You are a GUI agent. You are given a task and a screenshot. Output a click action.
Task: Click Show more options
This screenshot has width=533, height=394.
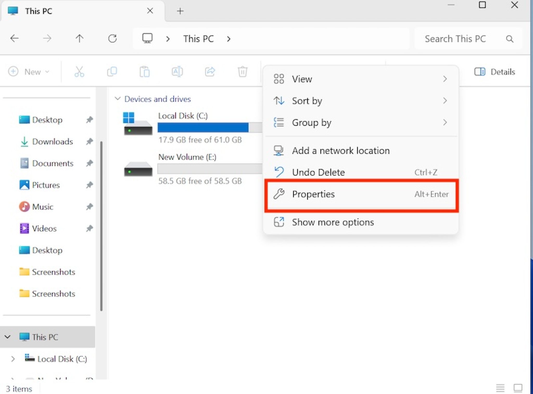pos(333,222)
